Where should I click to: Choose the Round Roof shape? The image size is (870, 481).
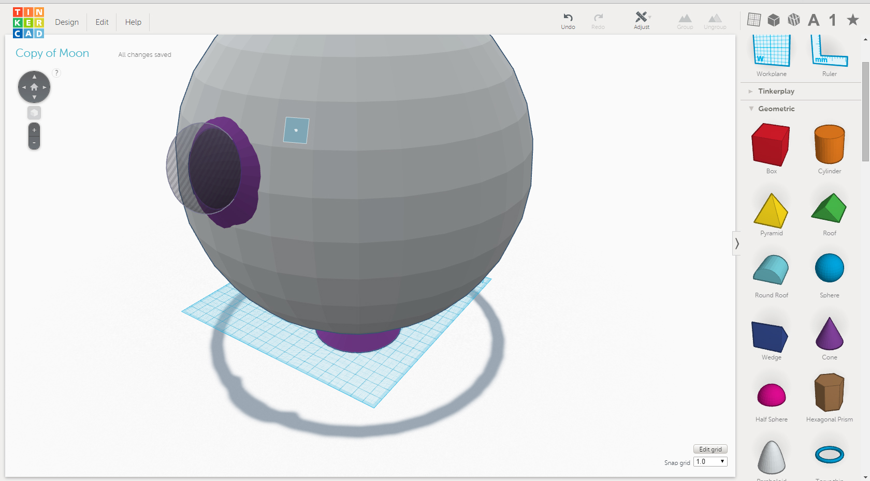(771, 269)
